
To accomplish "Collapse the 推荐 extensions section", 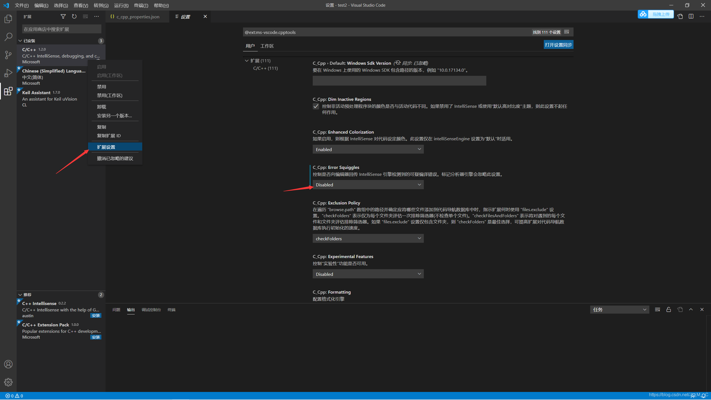I will point(61,295).
